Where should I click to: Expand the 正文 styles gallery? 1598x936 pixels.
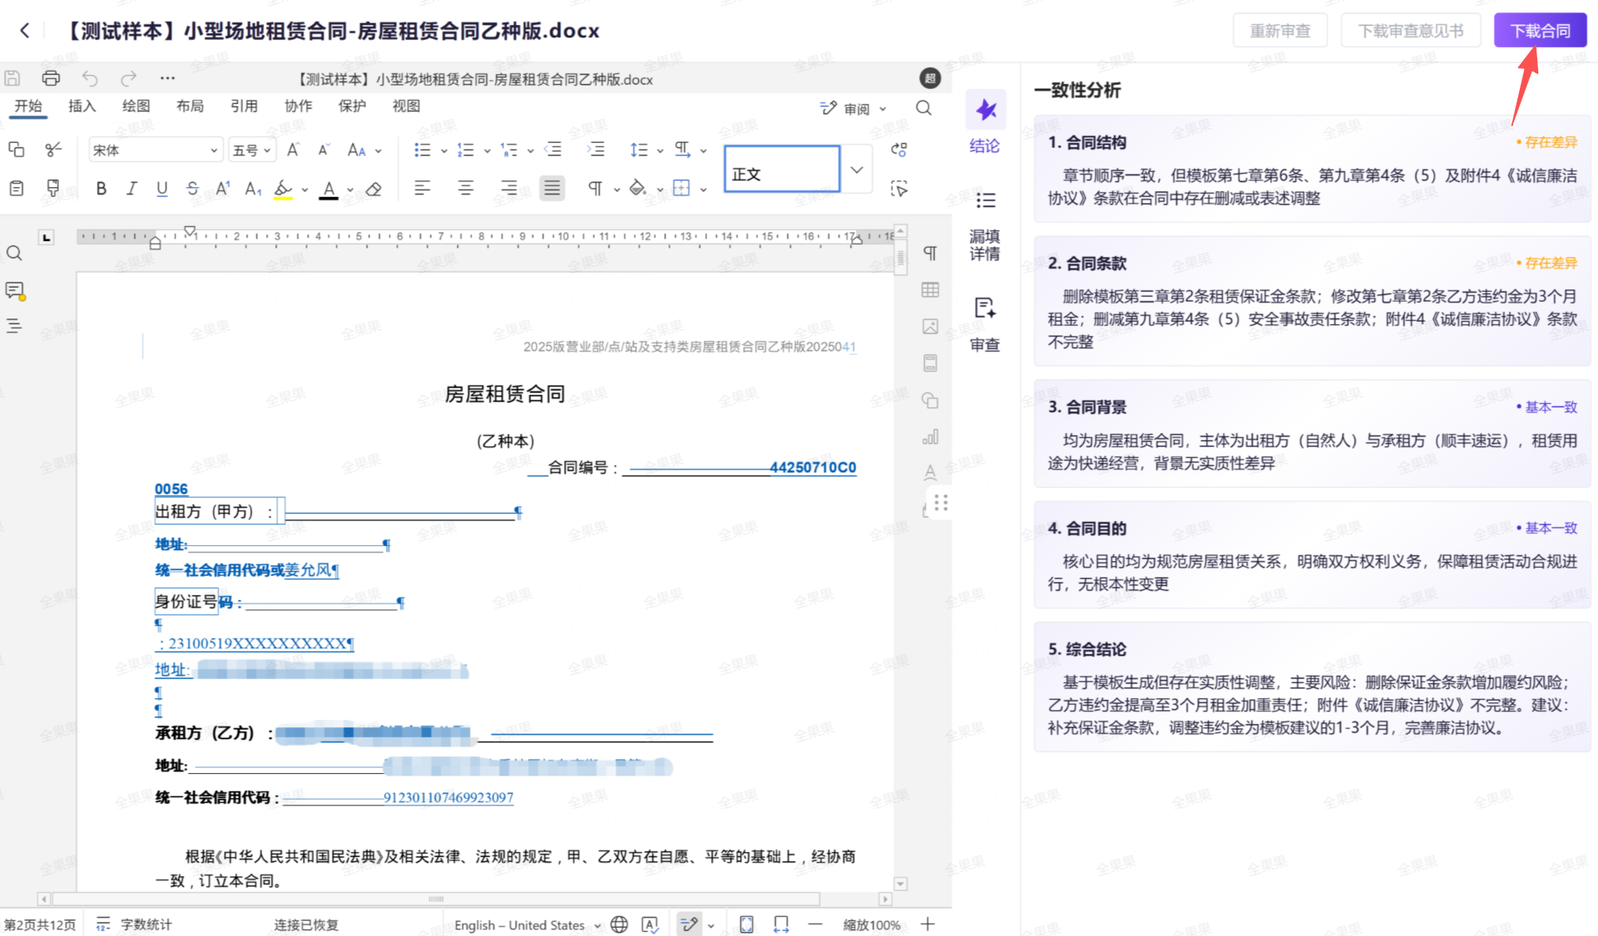coord(857,170)
